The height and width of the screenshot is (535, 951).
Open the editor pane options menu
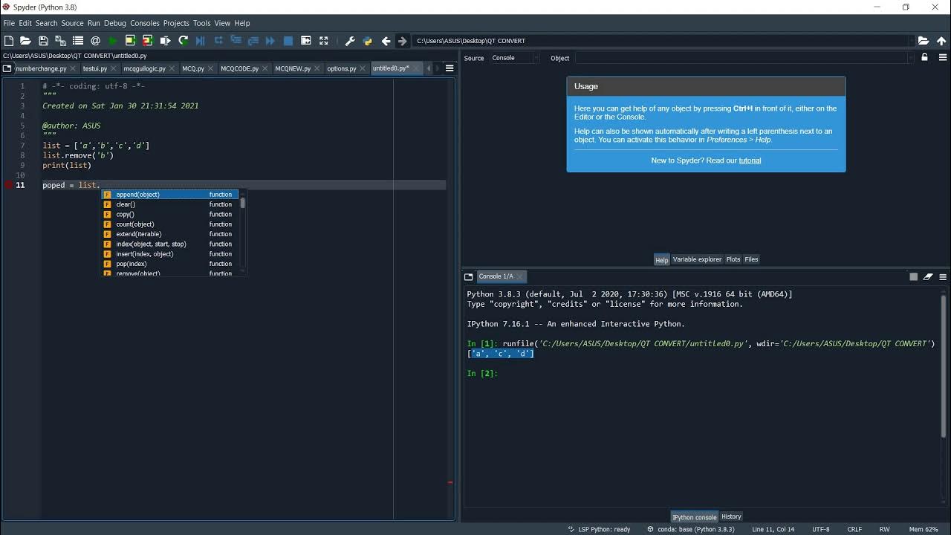coord(449,68)
